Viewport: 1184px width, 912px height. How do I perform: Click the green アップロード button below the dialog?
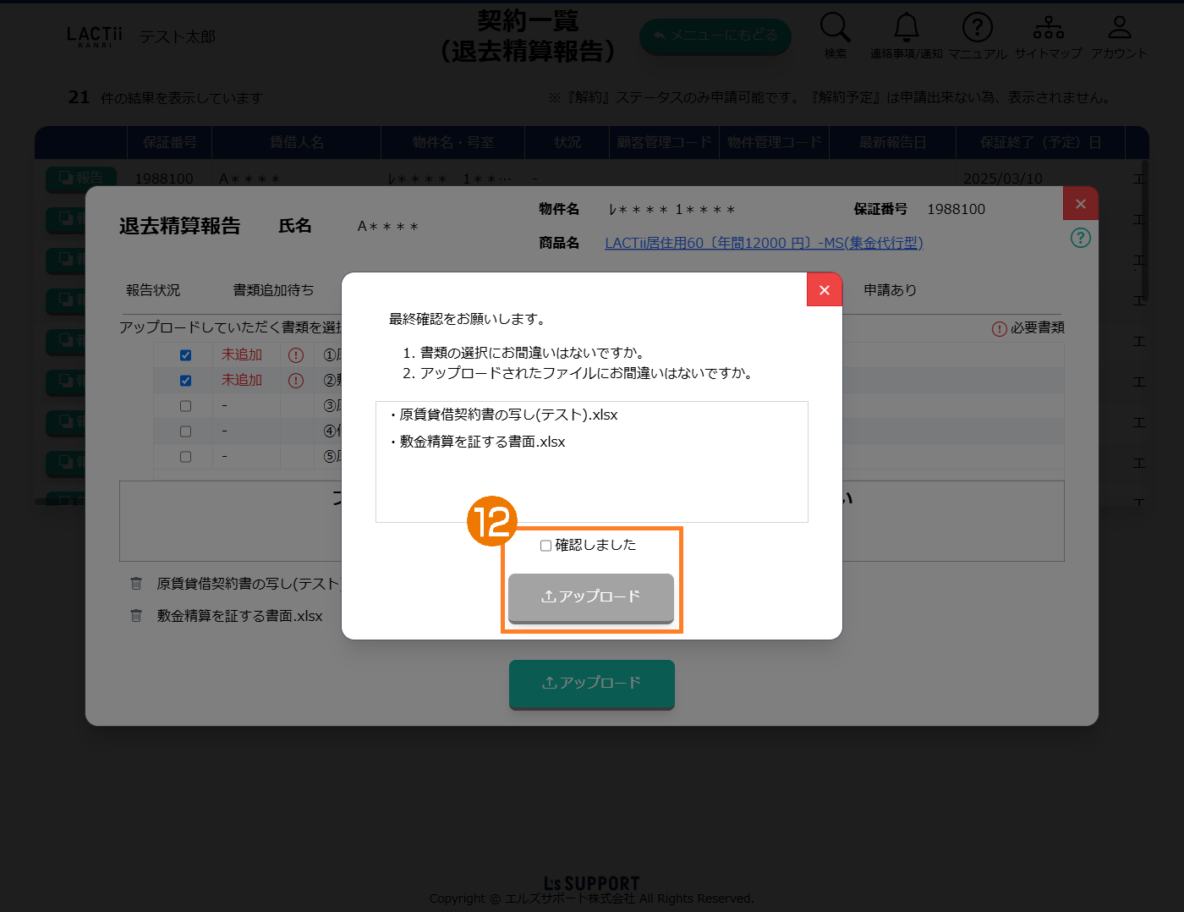591,684
